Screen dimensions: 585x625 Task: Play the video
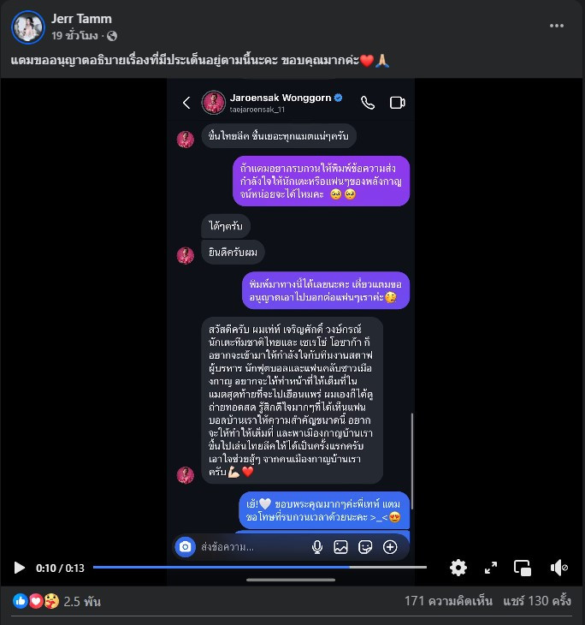click(x=19, y=568)
